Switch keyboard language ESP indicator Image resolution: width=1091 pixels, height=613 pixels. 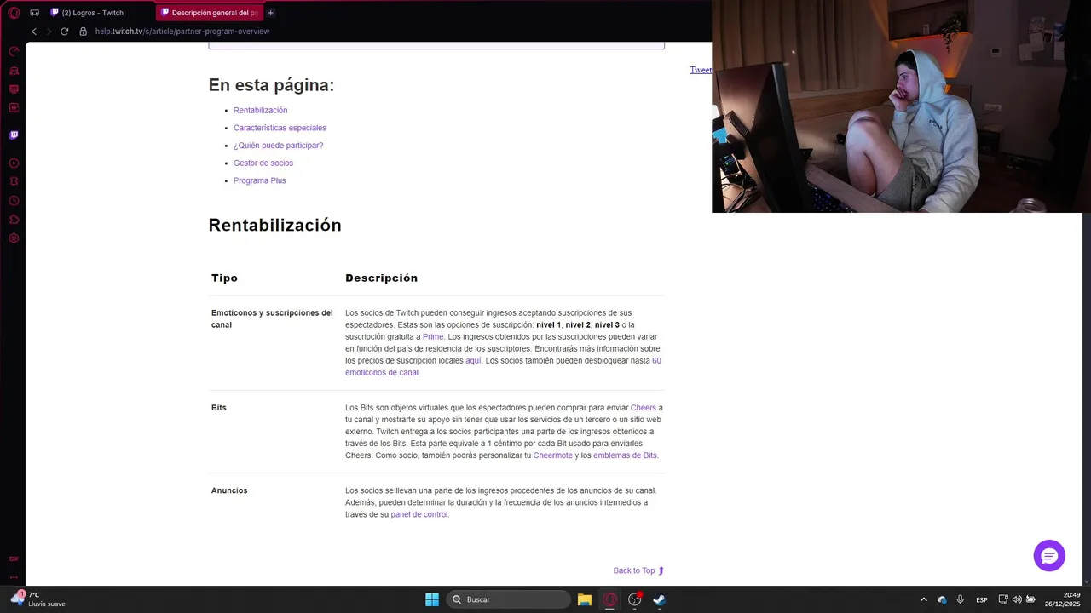click(x=982, y=599)
